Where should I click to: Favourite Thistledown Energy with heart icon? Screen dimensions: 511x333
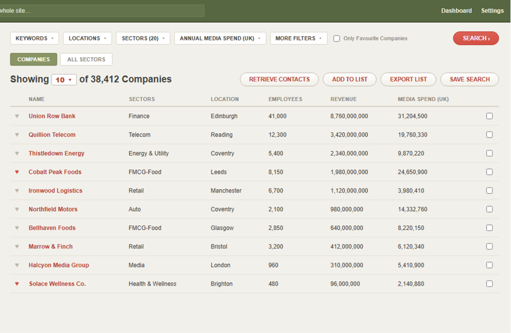click(x=17, y=153)
